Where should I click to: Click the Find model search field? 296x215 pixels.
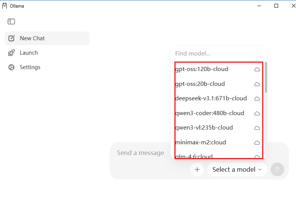(x=219, y=54)
